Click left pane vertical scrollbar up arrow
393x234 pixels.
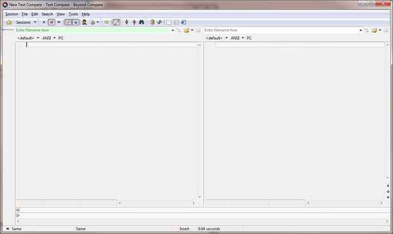[x=200, y=45]
